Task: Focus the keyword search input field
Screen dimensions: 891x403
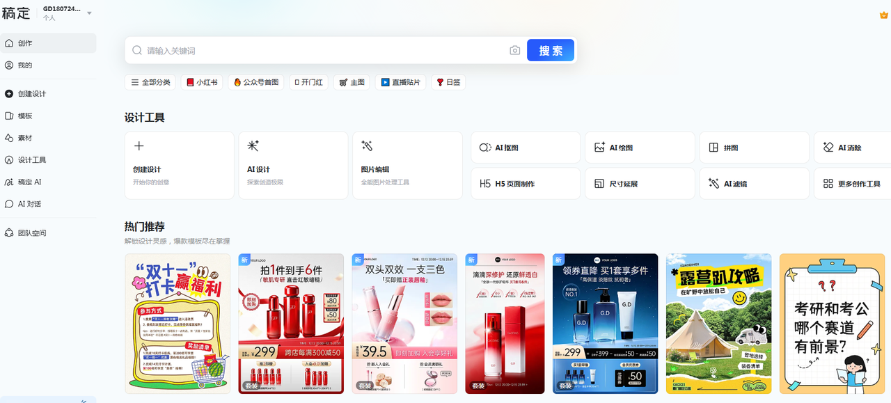Action: (326, 51)
